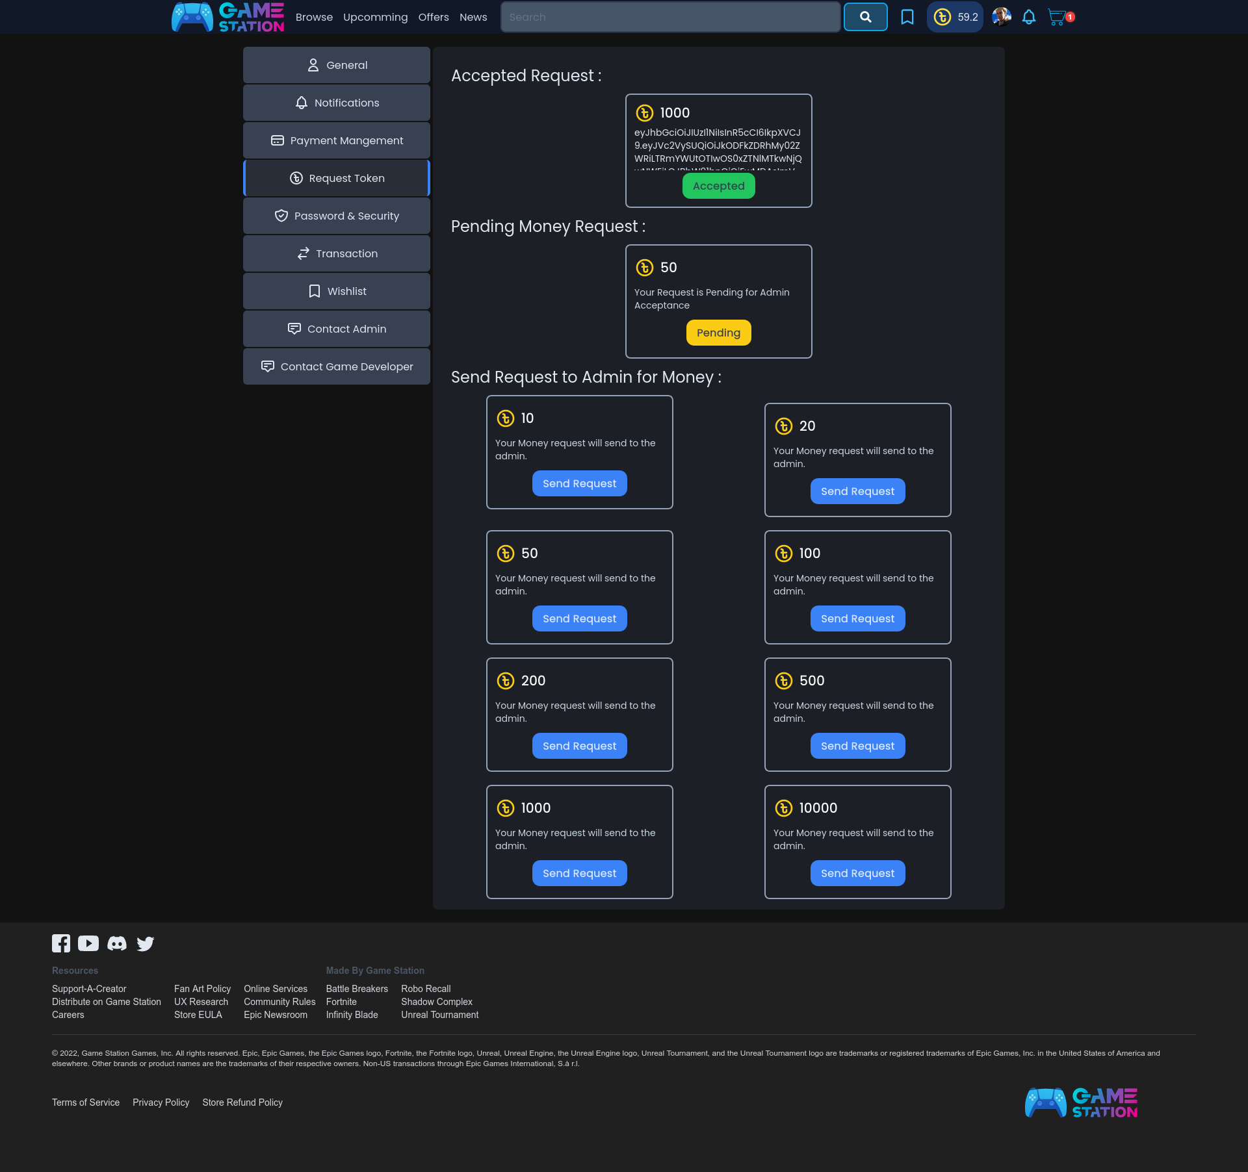The width and height of the screenshot is (1248, 1172).
Task: Select the Transaction sidebar item
Action: click(x=337, y=253)
